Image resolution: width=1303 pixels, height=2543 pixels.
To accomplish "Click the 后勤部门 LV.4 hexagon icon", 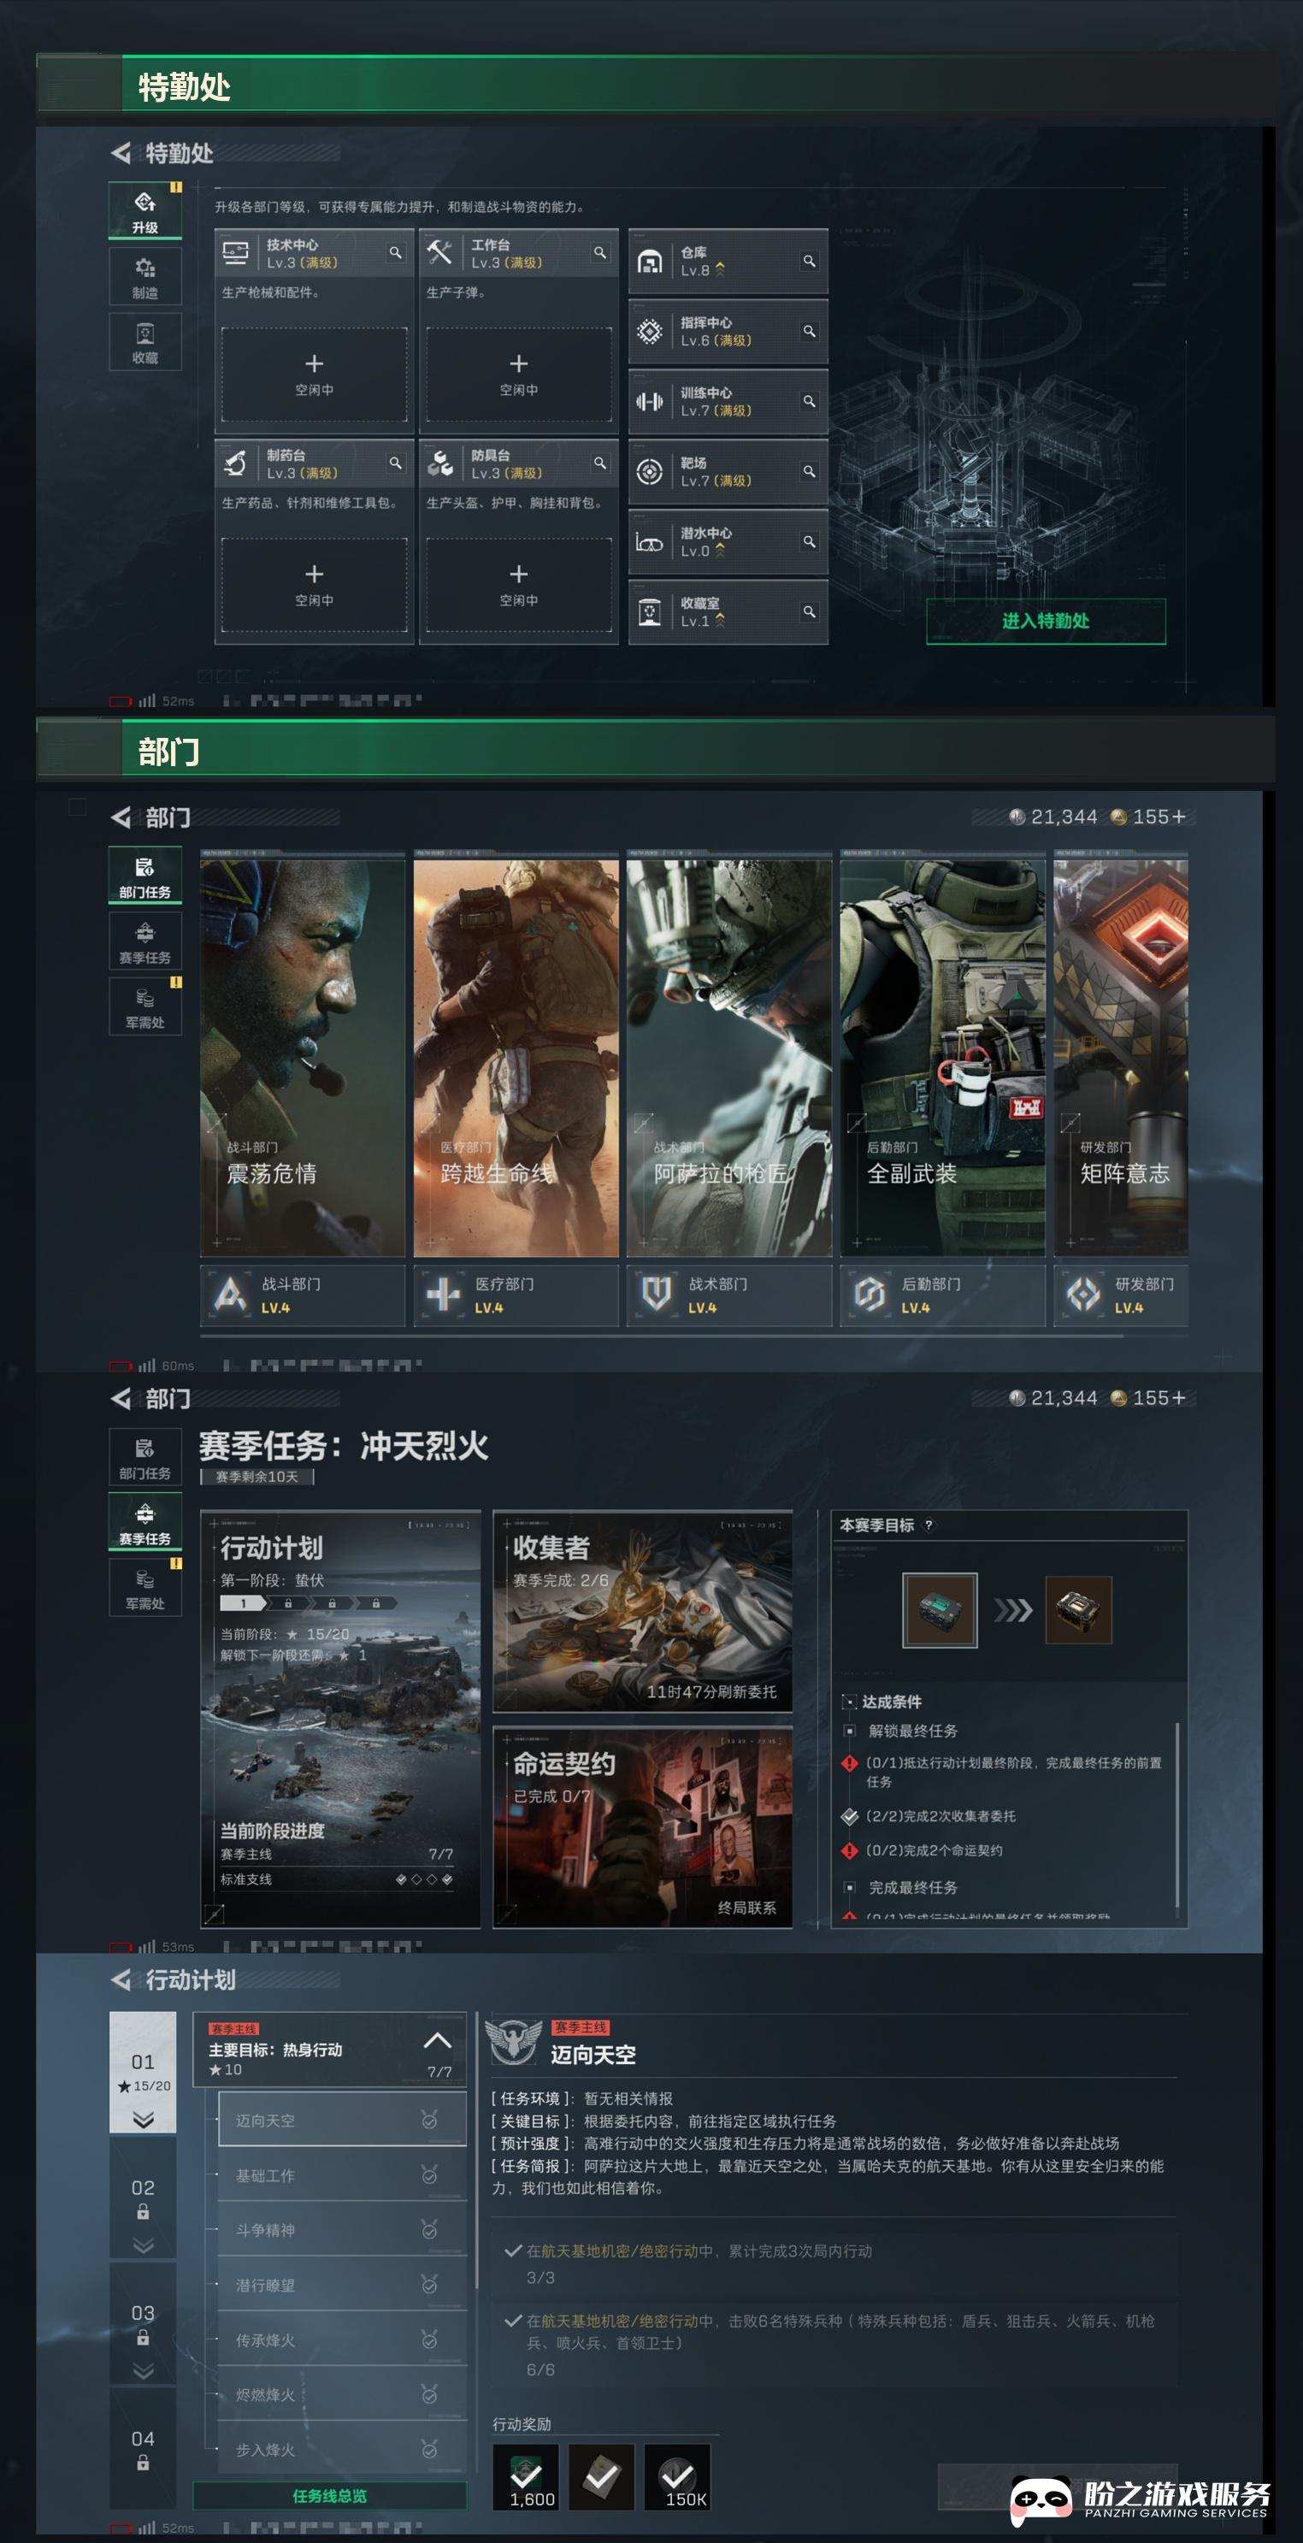I will point(870,1295).
